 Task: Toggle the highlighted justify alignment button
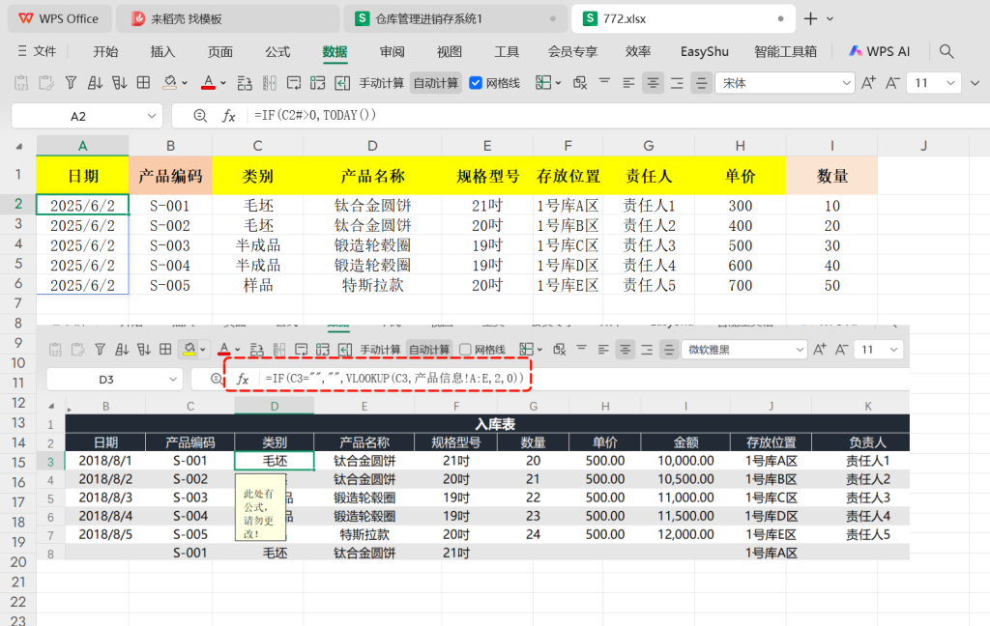(x=701, y=83)
